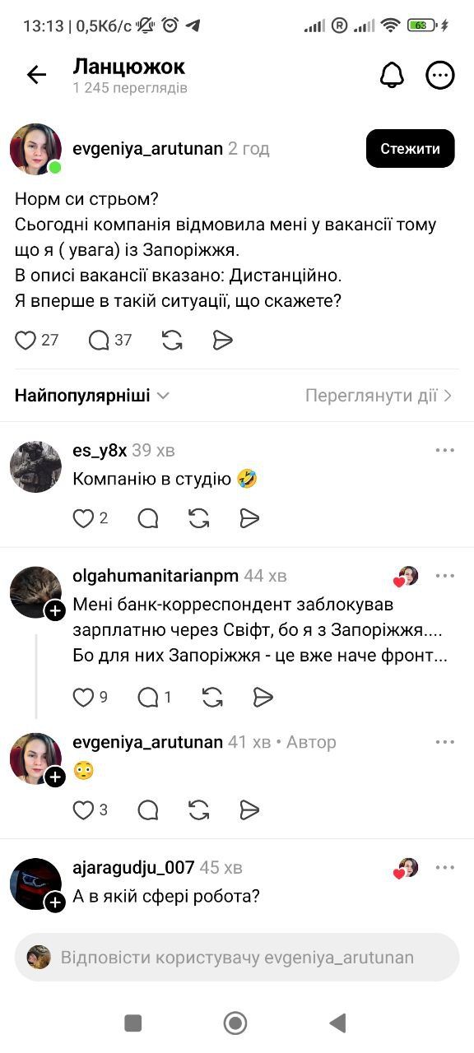The height and width of the screenshot is (1053, 474).
Task: Expand the Найпопулярніші sorting dropdown
Action: tap(92, 396)
